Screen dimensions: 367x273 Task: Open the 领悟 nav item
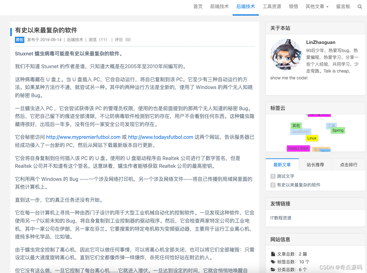[x=293, y=7]
